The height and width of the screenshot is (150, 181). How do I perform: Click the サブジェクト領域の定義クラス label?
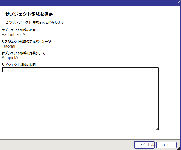click(x=23, y=53)
